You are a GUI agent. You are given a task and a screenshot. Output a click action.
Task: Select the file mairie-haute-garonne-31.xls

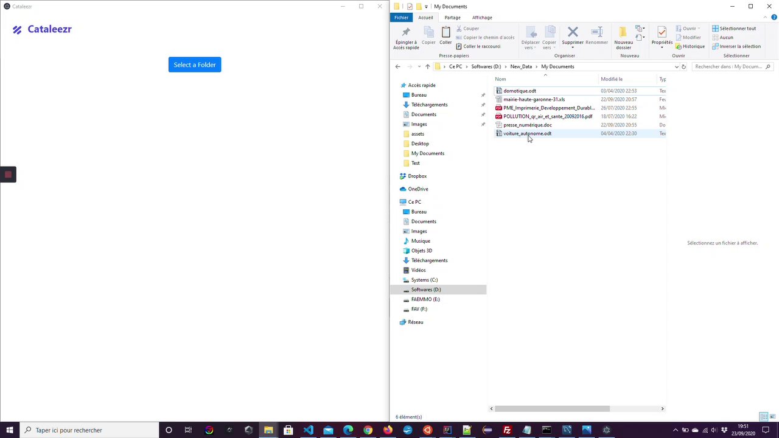534,99
